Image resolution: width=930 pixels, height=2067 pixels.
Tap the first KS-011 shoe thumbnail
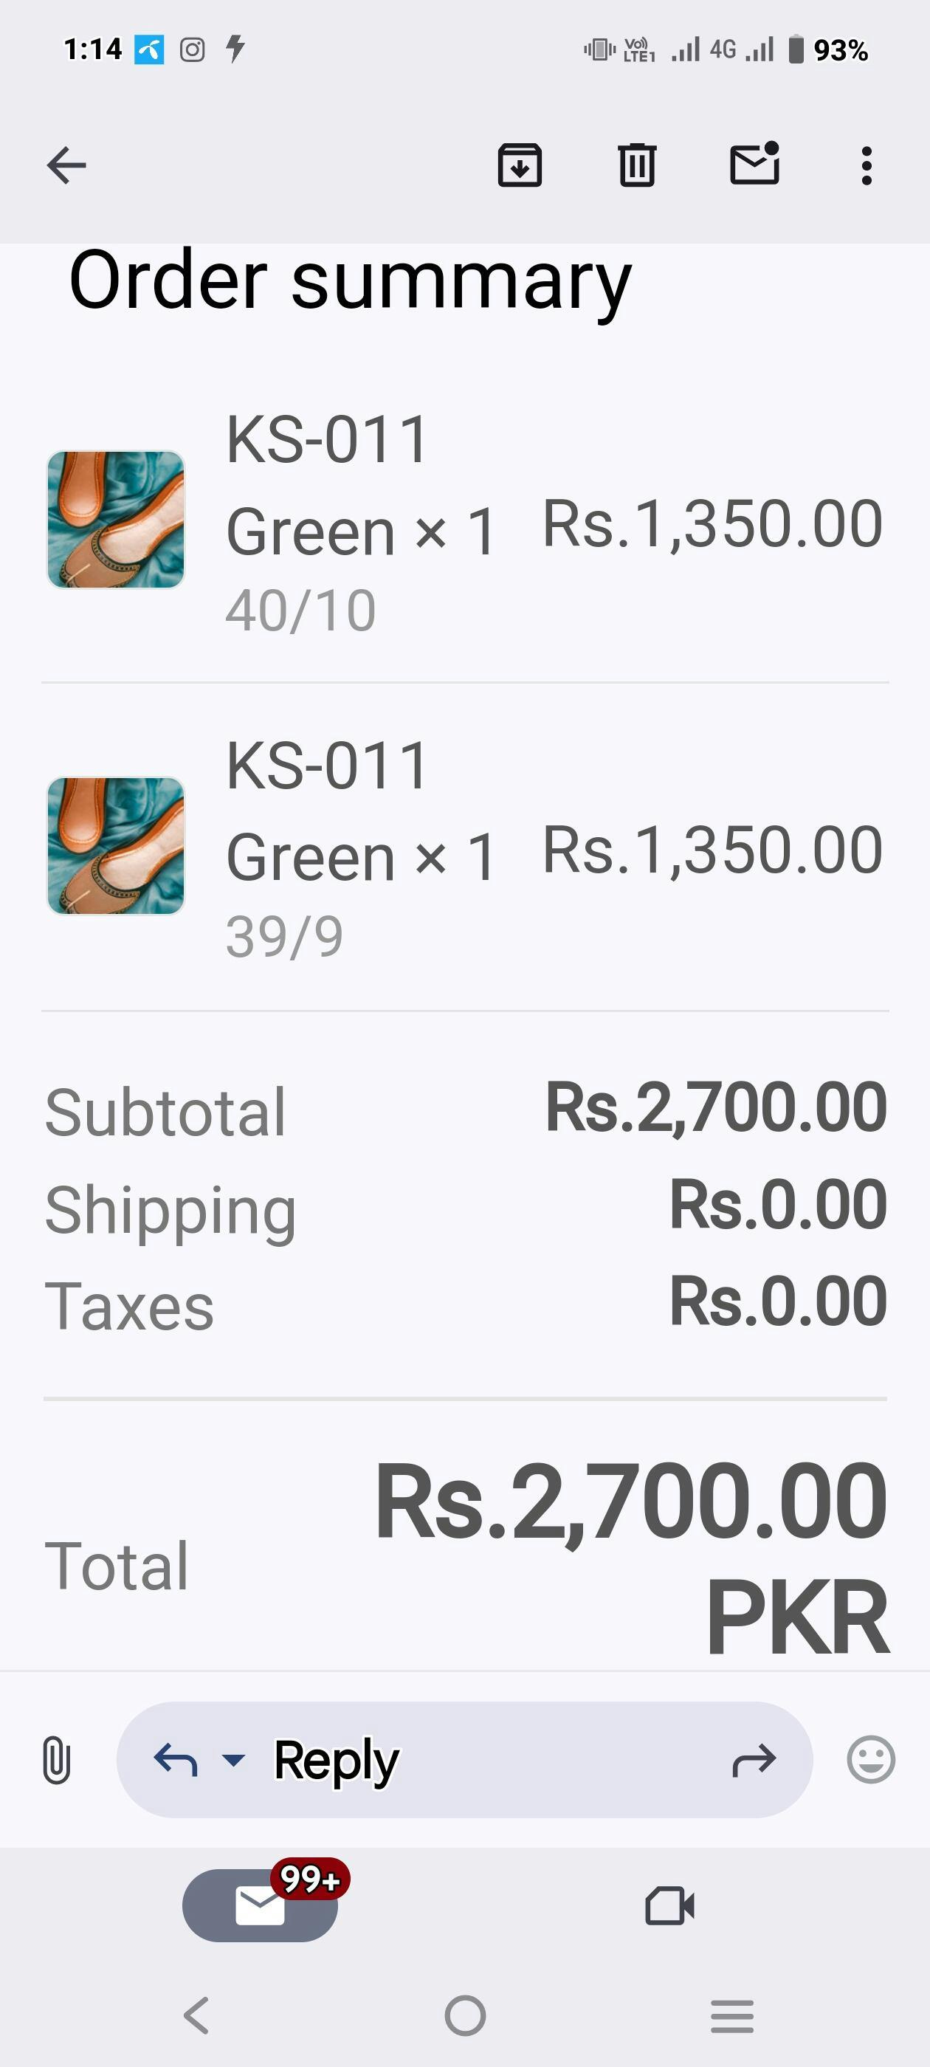click(x=116, y=519)
